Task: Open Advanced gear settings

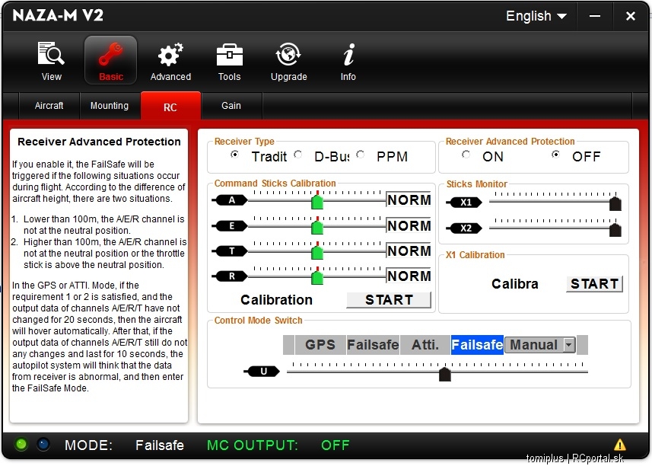Action: click(x=170, y=55)
